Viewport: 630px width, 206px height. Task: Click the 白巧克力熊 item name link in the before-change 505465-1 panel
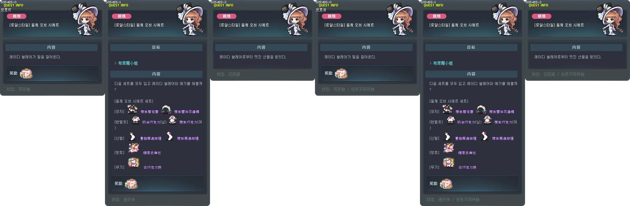(153, 167)
